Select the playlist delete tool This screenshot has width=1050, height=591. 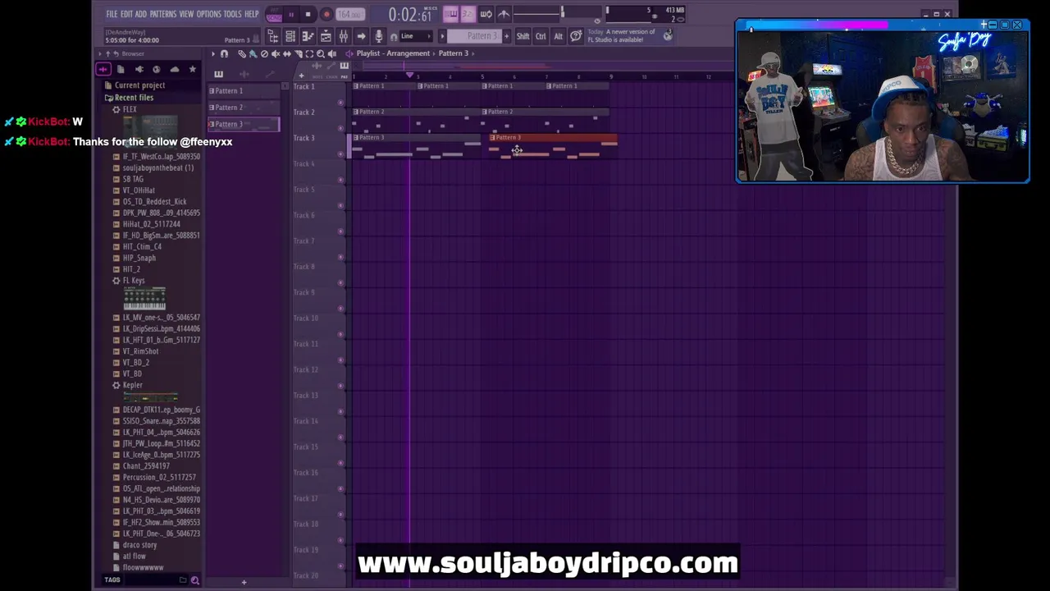pos(264,53)
